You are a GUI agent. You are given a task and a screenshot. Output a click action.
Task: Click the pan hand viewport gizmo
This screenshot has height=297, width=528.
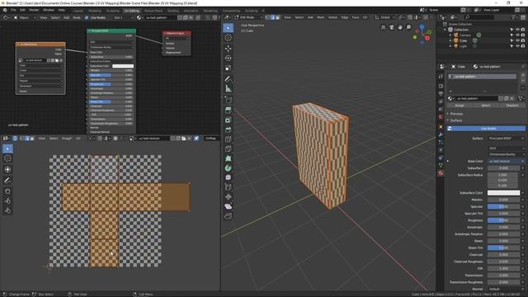pyautogui.click(x=399, y=27)
